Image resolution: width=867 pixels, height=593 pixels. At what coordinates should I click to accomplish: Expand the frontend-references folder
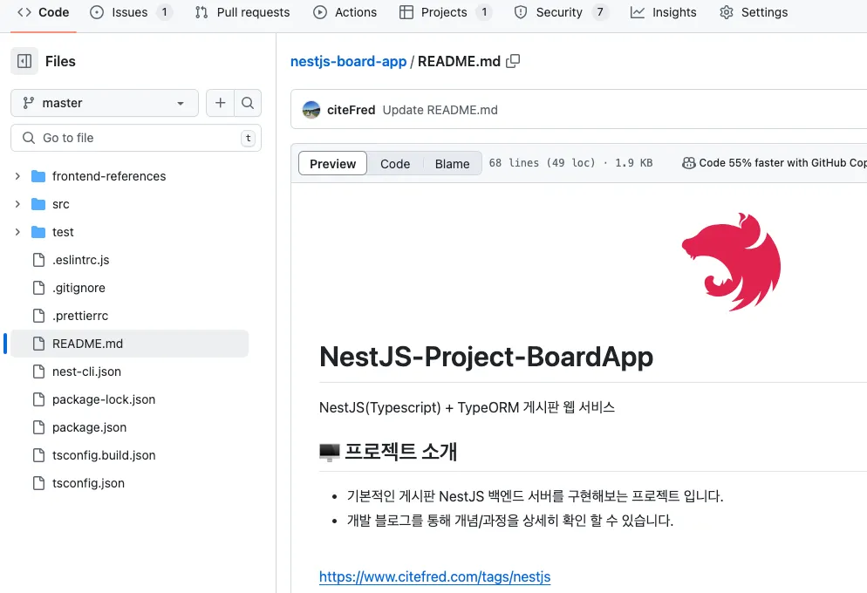17,176
